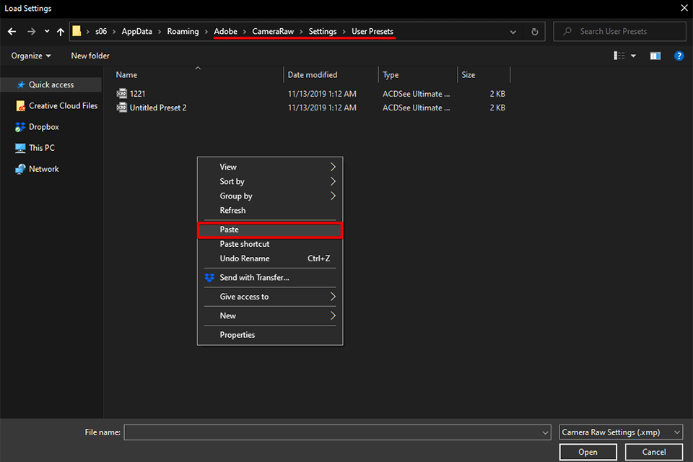Choose Properties from context menu
The width and height of the screenshot is (693, 462).
(270, 335)
